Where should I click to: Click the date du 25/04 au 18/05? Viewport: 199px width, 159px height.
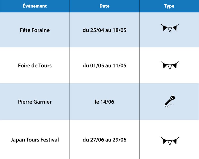coord(105,30)
